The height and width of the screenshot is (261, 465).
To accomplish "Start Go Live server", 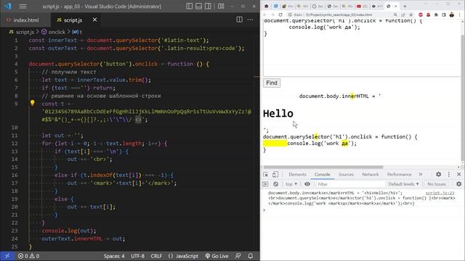I will [x=217, y=256].
